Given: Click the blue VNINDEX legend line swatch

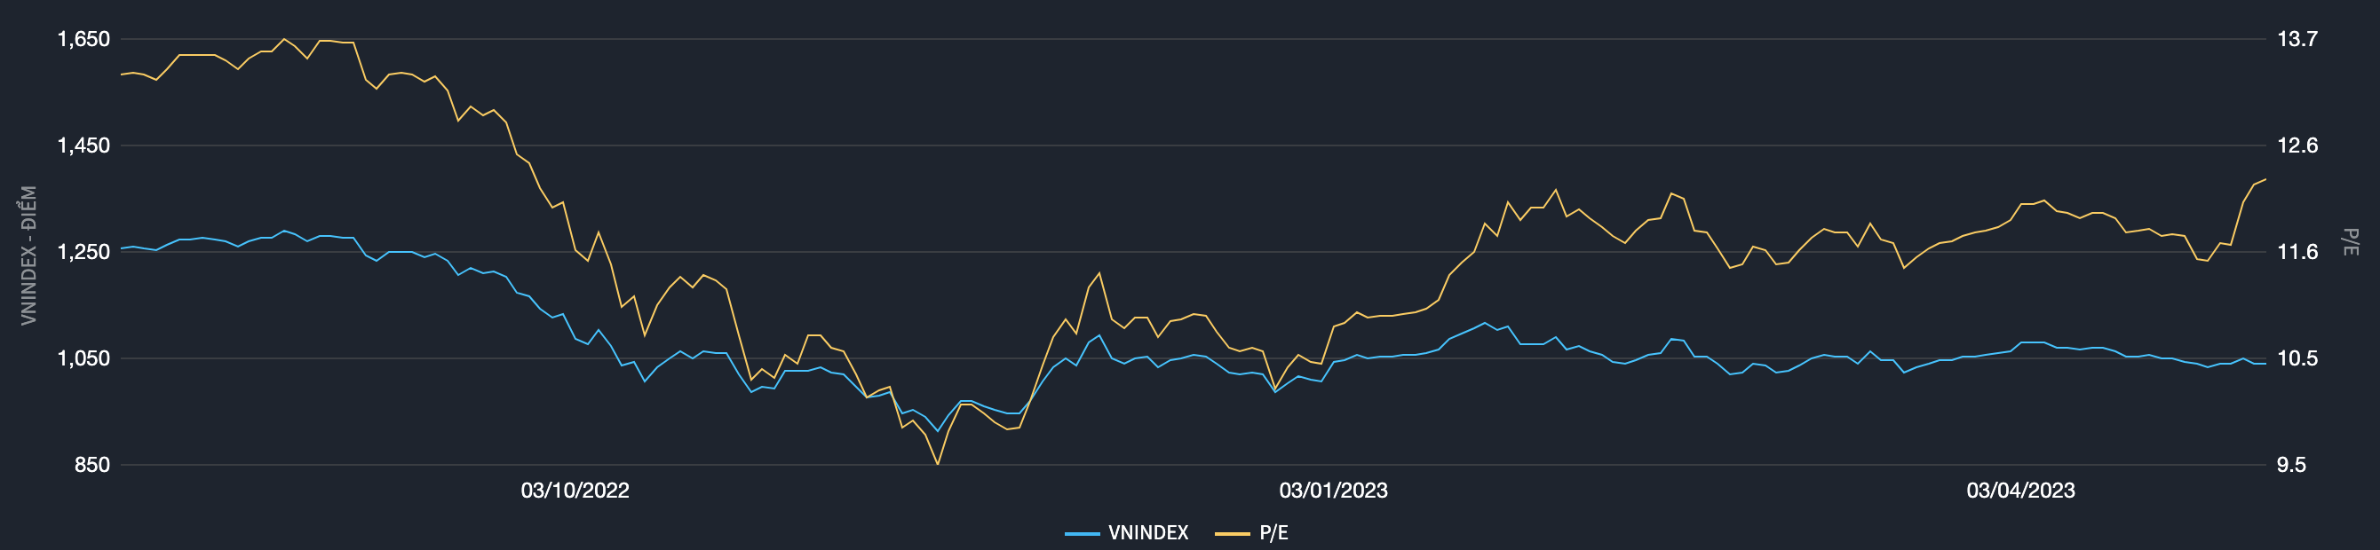Looking at the screenshot, I should click(1082, 533).
